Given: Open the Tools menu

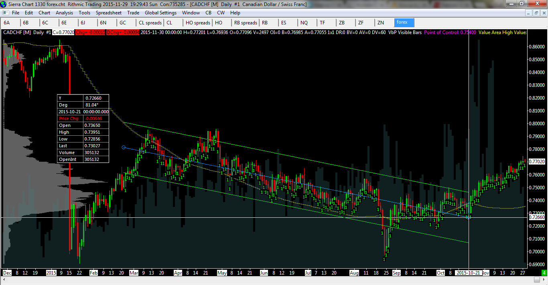Looking at the screenshot, I should point(85,13).
